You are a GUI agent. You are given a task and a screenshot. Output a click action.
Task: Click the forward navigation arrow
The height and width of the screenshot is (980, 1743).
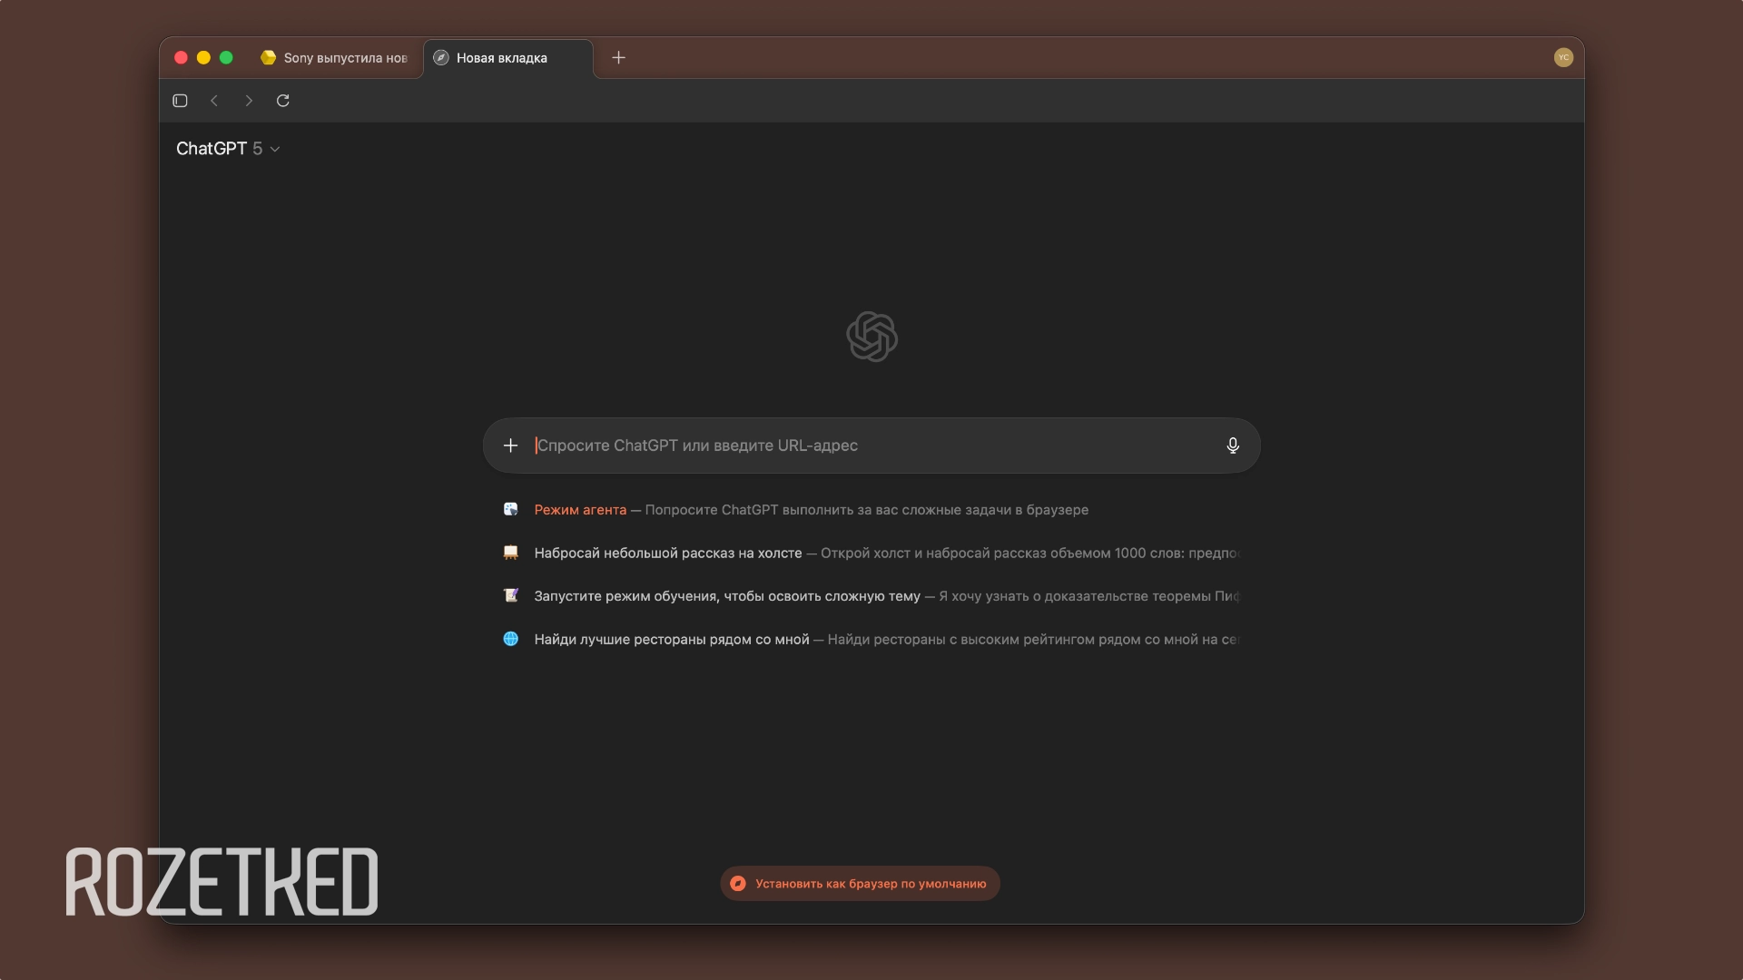point(249,101)
